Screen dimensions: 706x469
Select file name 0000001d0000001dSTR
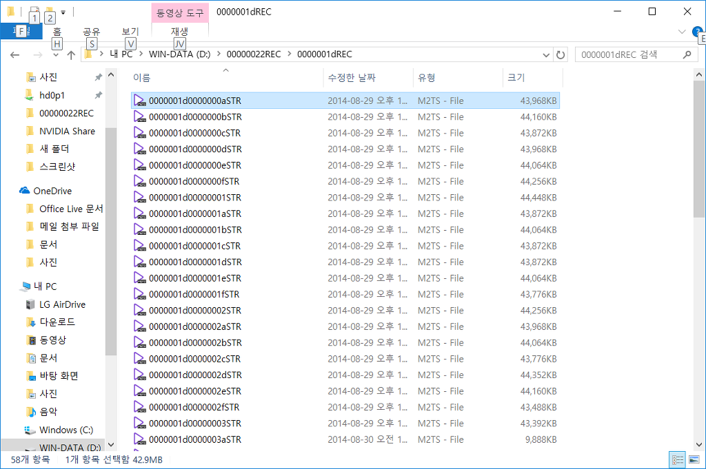[x=195, y=262]
